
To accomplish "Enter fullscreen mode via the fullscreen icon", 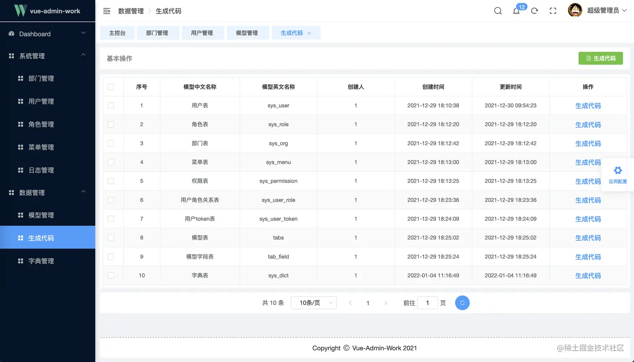I will click(553, 11).
